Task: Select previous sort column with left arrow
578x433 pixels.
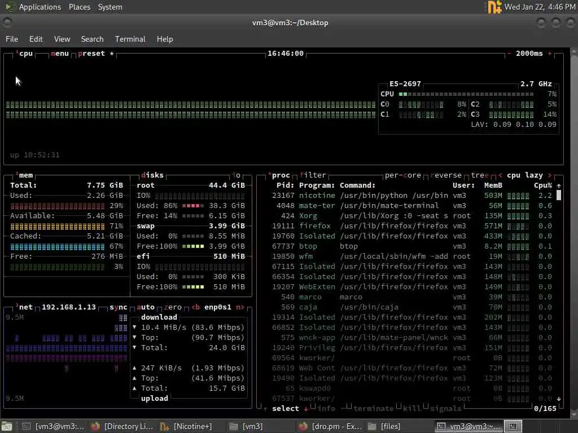Action: pos(500,175)
